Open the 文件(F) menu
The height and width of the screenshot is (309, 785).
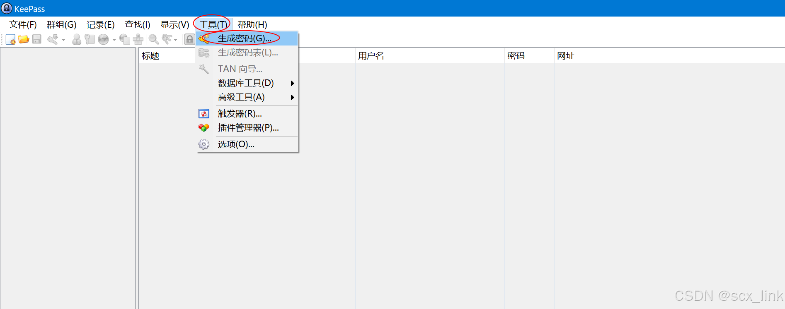click(x=23, y=25)
